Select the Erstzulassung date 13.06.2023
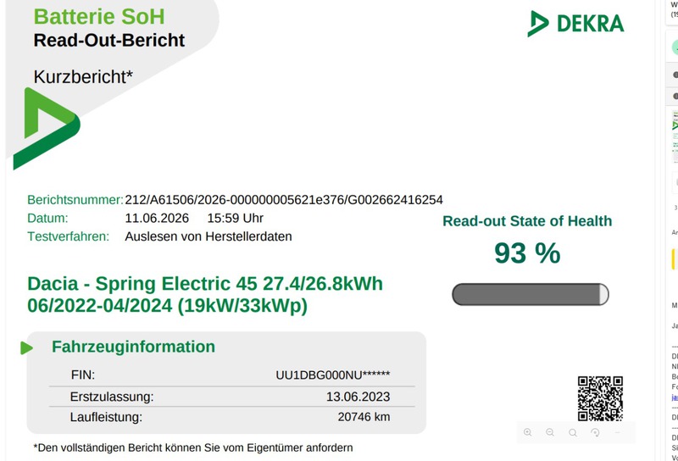 tap(358, 397)
